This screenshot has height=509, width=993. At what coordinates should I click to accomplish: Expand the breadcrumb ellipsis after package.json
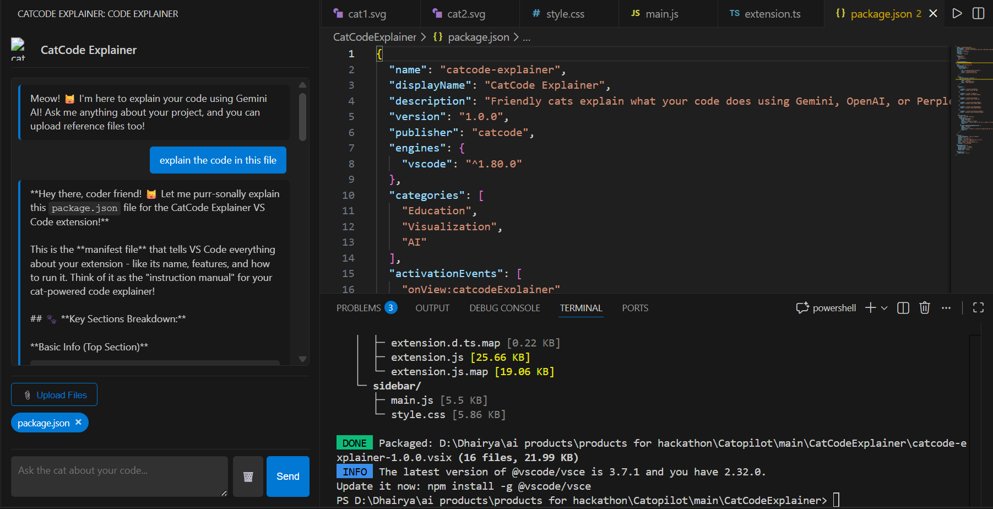tap(527, 37)
